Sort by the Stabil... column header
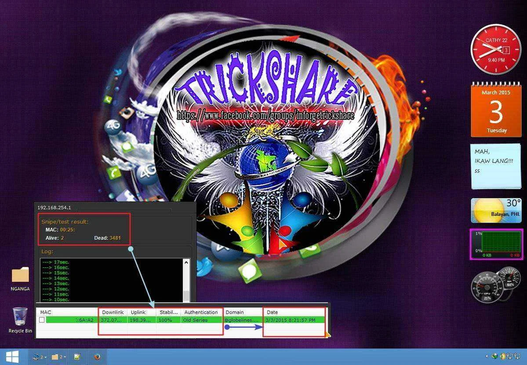This screenshot has height=365, width=527. pyautogui.click(x=169, y=312)
